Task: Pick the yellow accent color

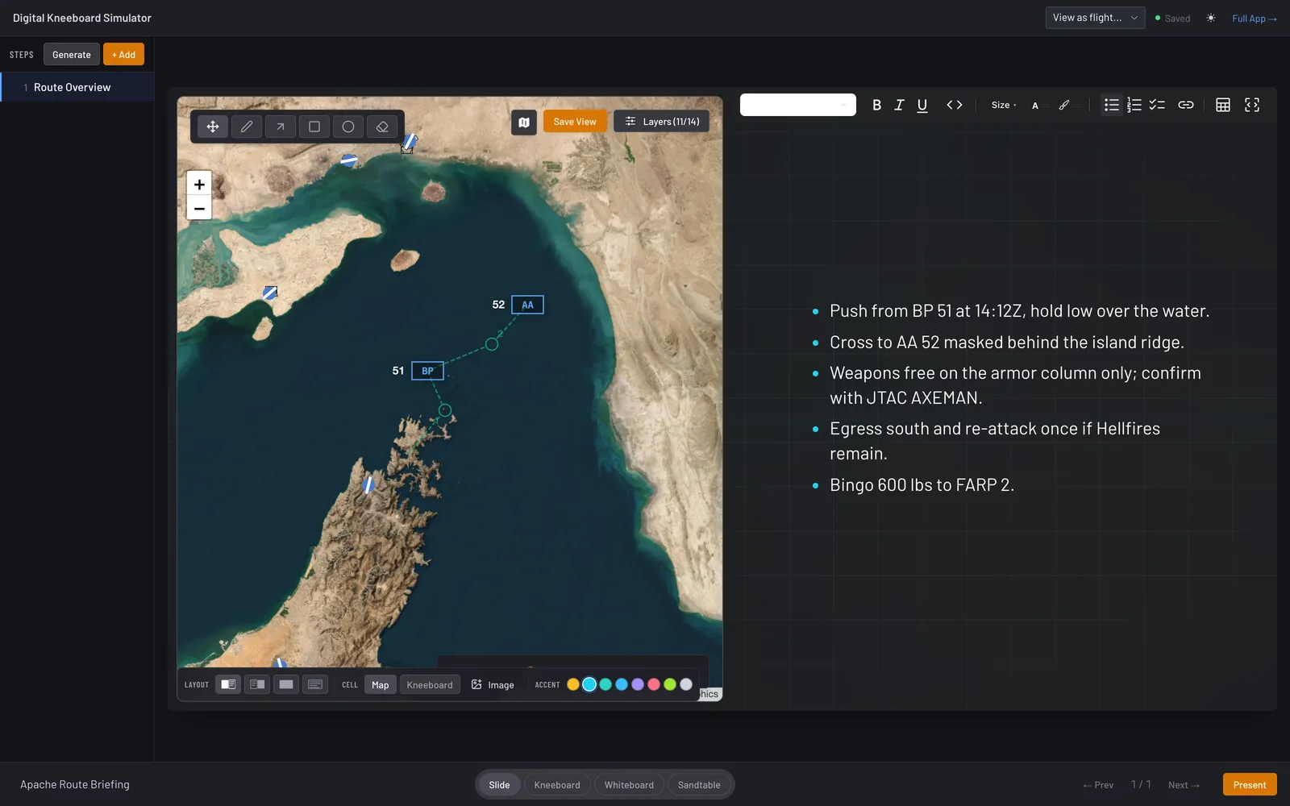Action: point(573,684)
